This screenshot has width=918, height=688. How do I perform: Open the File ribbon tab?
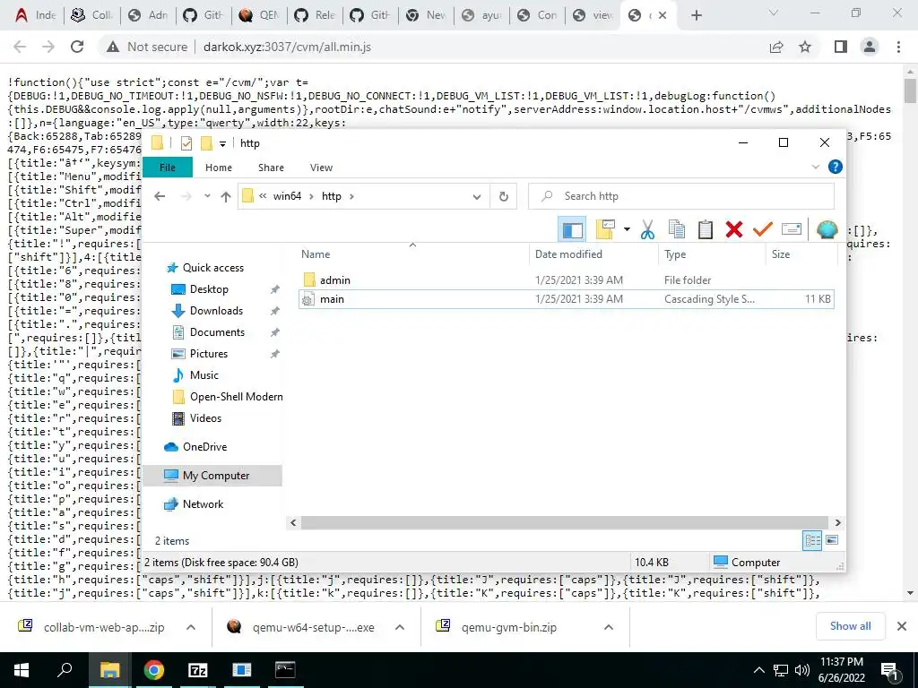click(168, 168)
